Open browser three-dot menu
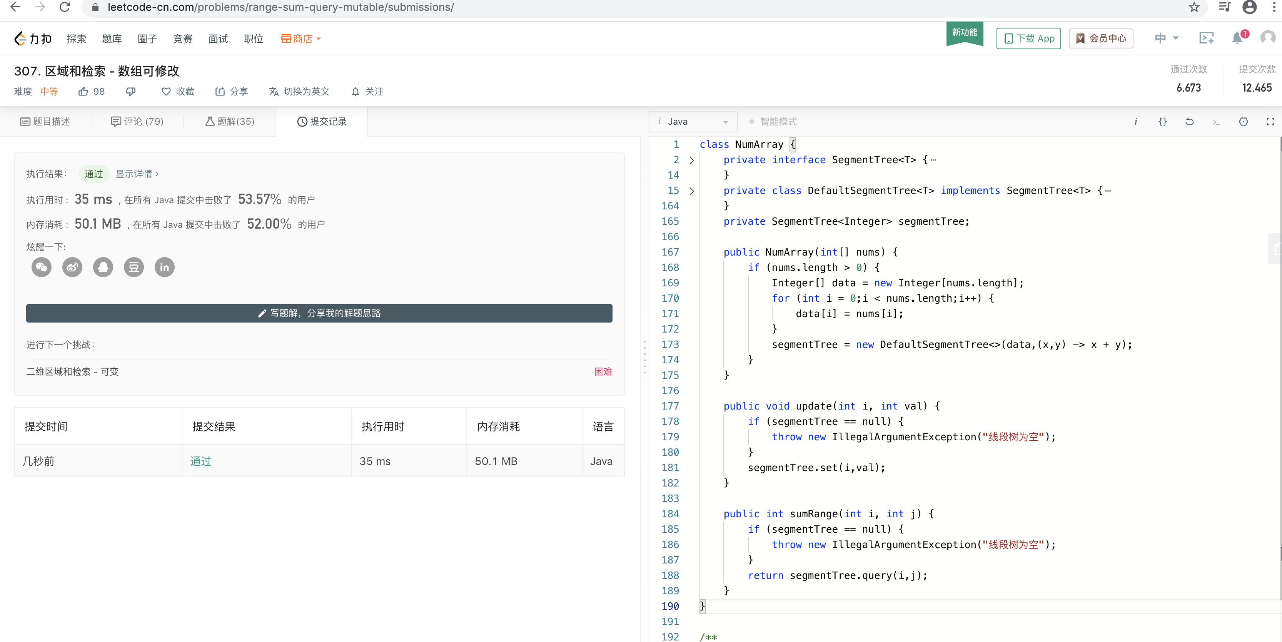1282x642 pixels. click(1274, 7)
